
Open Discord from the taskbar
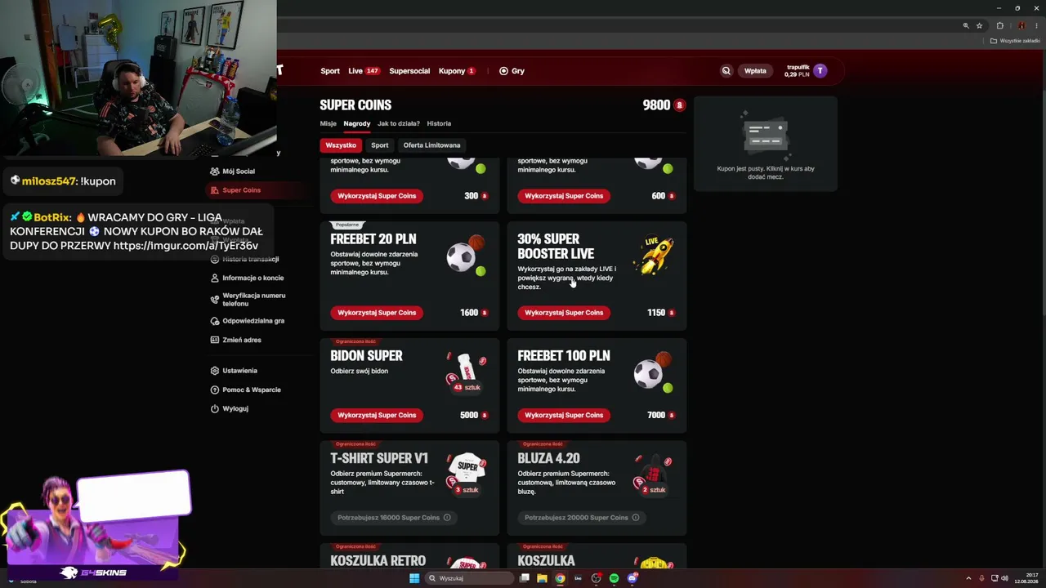tap(632, 578)
